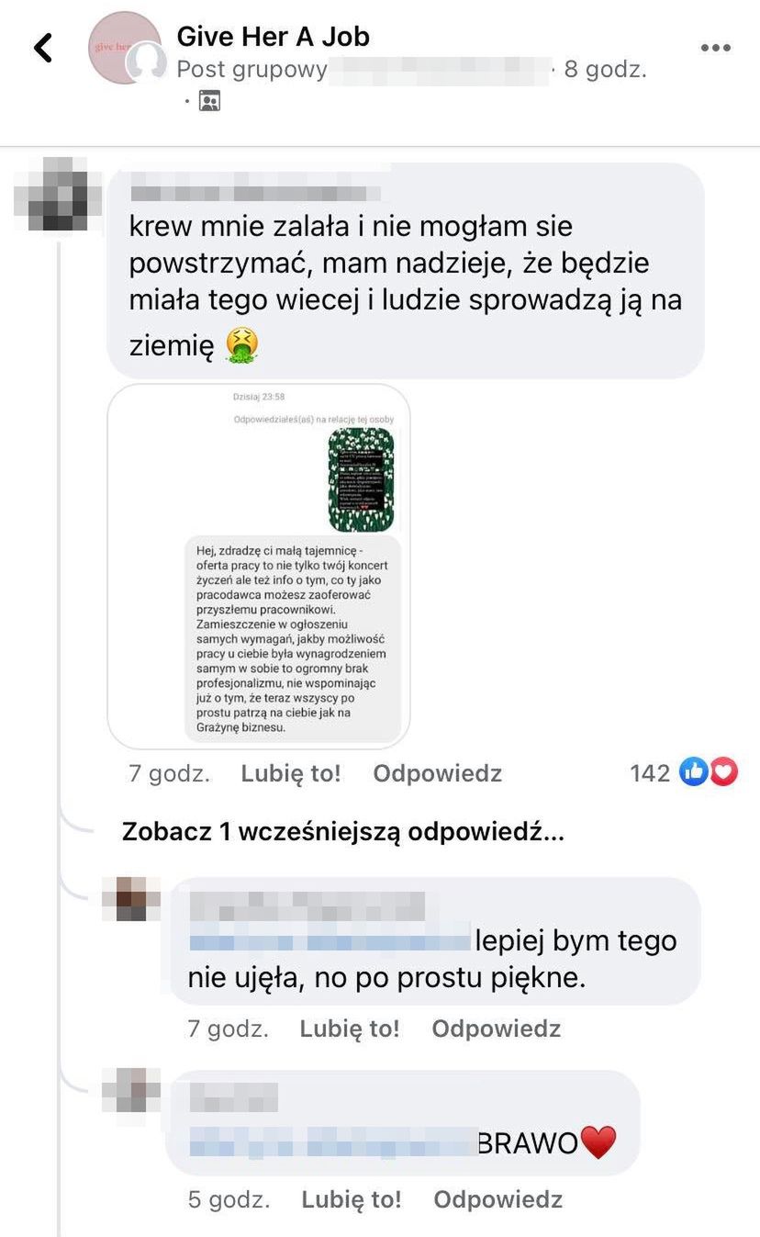Open the Give Her A Job group avatar
Image resolution: width=760 pixels, height=1237 pixels.
click(x=125, y=48)
